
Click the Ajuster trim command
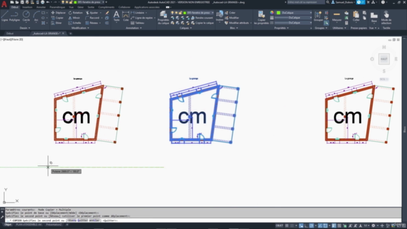pos(92,13)
